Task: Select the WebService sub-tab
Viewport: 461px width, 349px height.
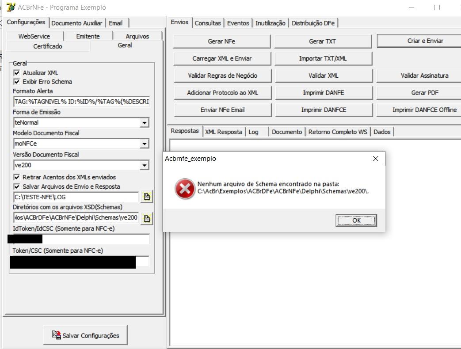Action: click(x=34, y=36)
